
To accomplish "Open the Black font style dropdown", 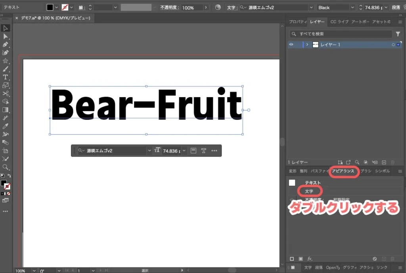I will click(352, 8).
